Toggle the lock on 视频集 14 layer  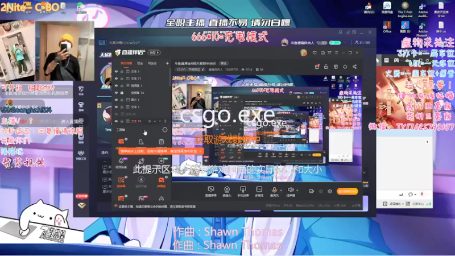pyautogui.click(x=122, y=93)
